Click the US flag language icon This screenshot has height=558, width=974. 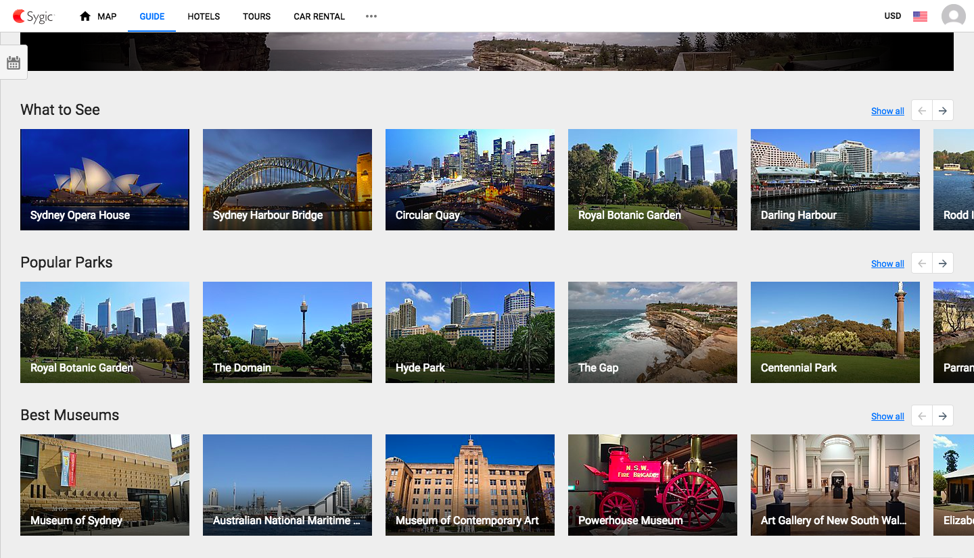[920, 16]
